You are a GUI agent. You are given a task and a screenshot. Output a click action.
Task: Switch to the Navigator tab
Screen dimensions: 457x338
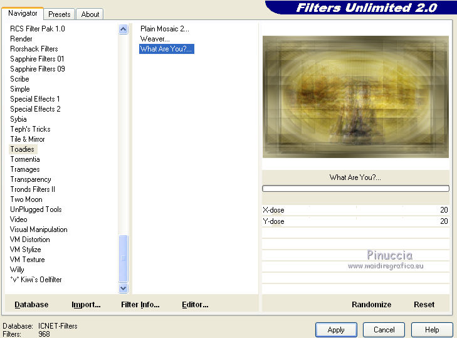pyautogui.click(x=23, y=13)
